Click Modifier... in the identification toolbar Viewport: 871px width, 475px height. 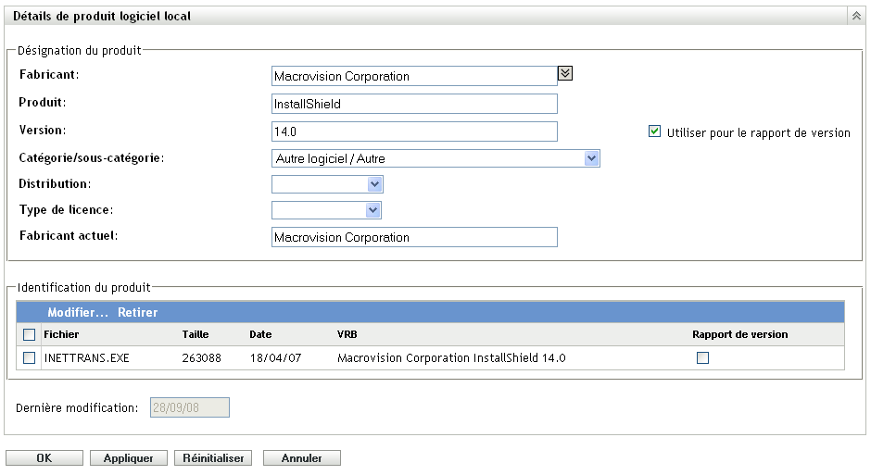pos(78,313)
